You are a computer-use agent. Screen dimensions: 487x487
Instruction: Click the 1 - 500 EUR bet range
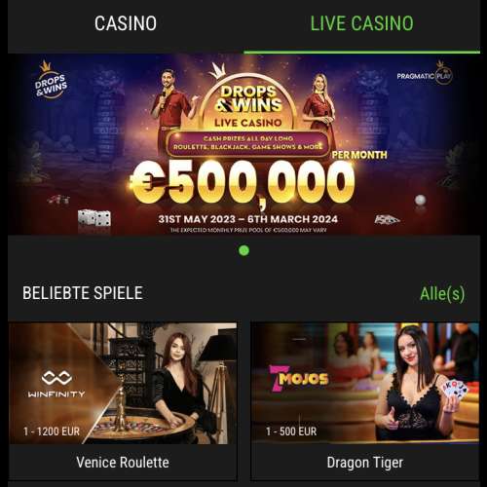coord(291,431)
